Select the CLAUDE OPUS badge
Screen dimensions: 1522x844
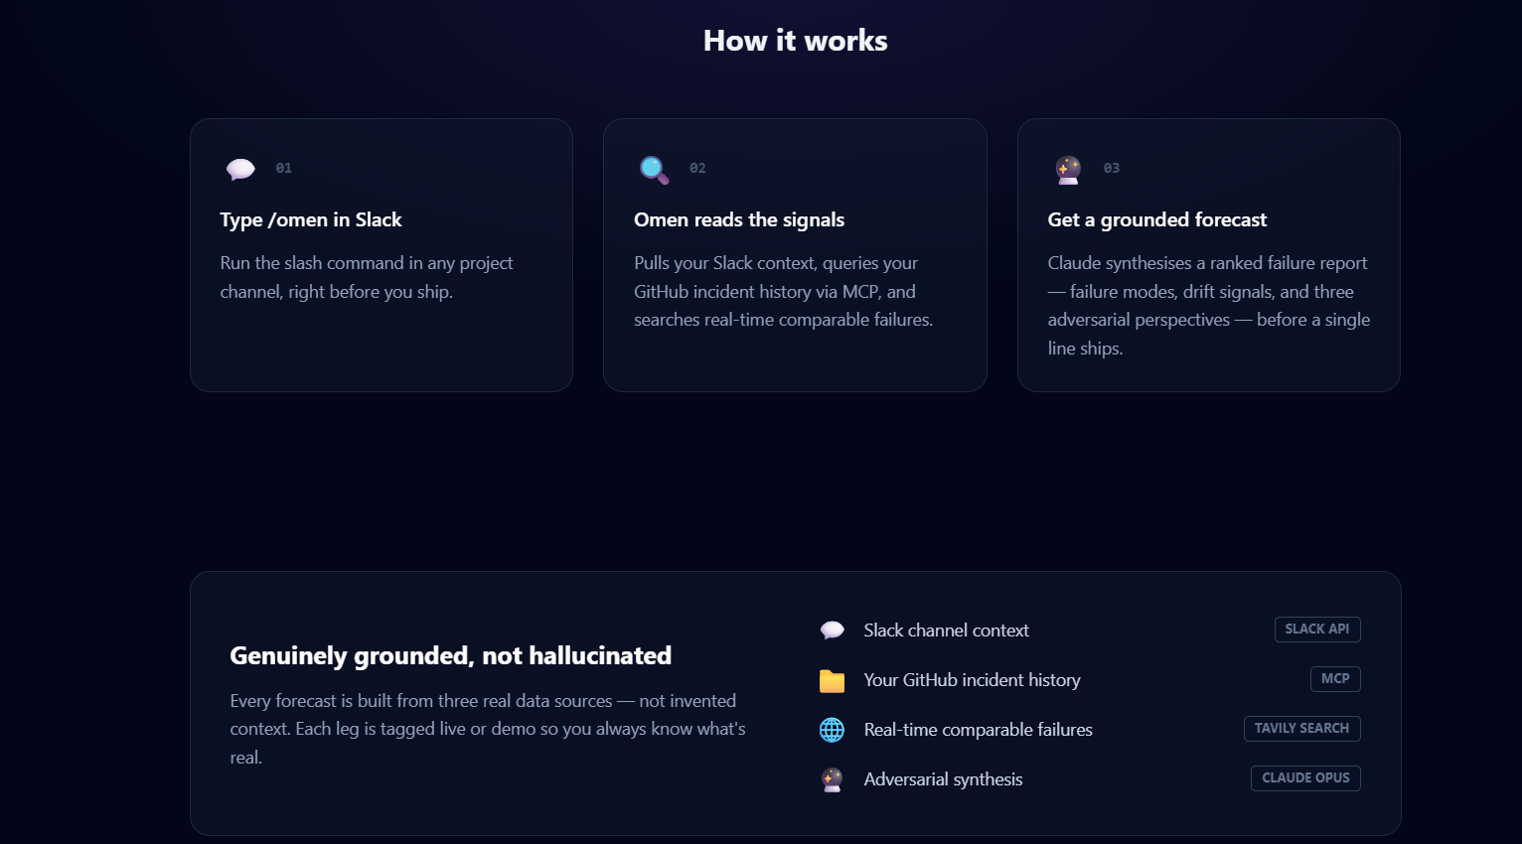point(1305,778)
